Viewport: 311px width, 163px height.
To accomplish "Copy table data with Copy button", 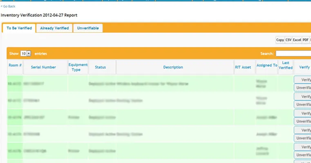I will [280, 40].
